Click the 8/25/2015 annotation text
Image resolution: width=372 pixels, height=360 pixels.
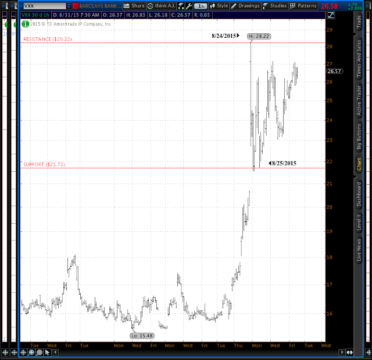[284, 163]
